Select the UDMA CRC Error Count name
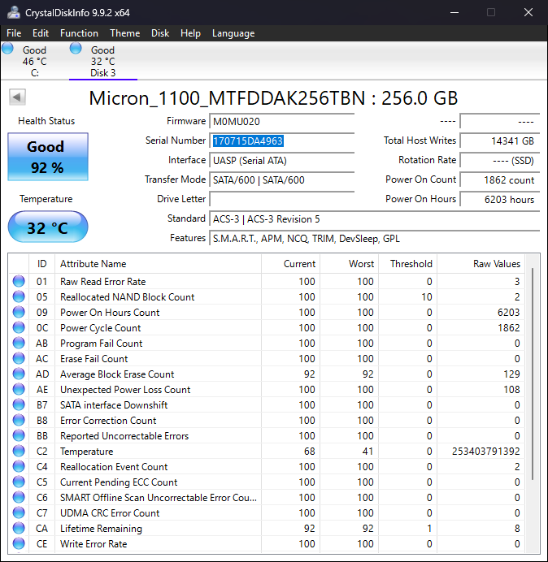Viewport: 548px width, 562px height. 110,513
